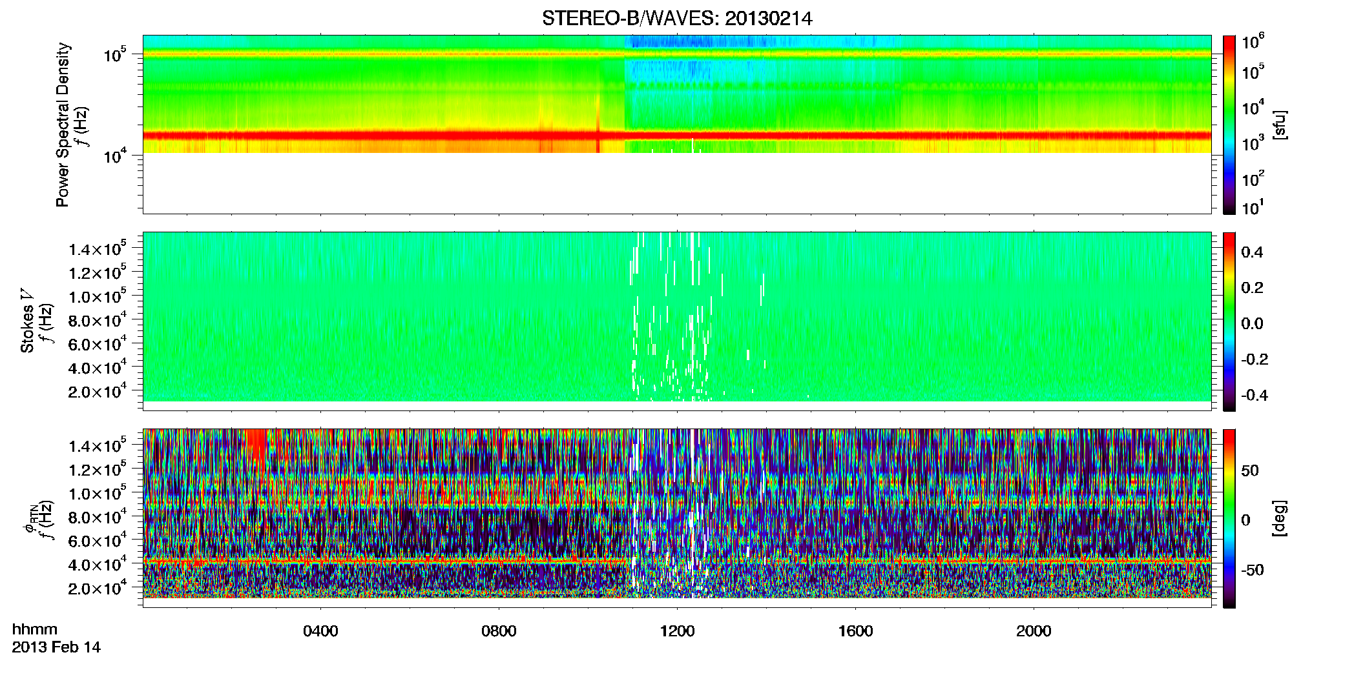
Task: Click the 1.0×10^5 tick of the Stokes V panel
Action: click(x=97, y=296)
